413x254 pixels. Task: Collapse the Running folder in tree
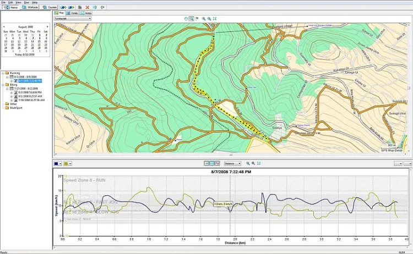coord(2,73)
